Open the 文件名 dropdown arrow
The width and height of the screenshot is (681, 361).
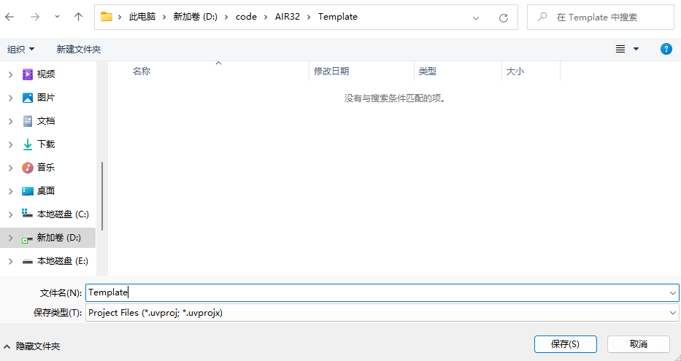click(673, 293)
